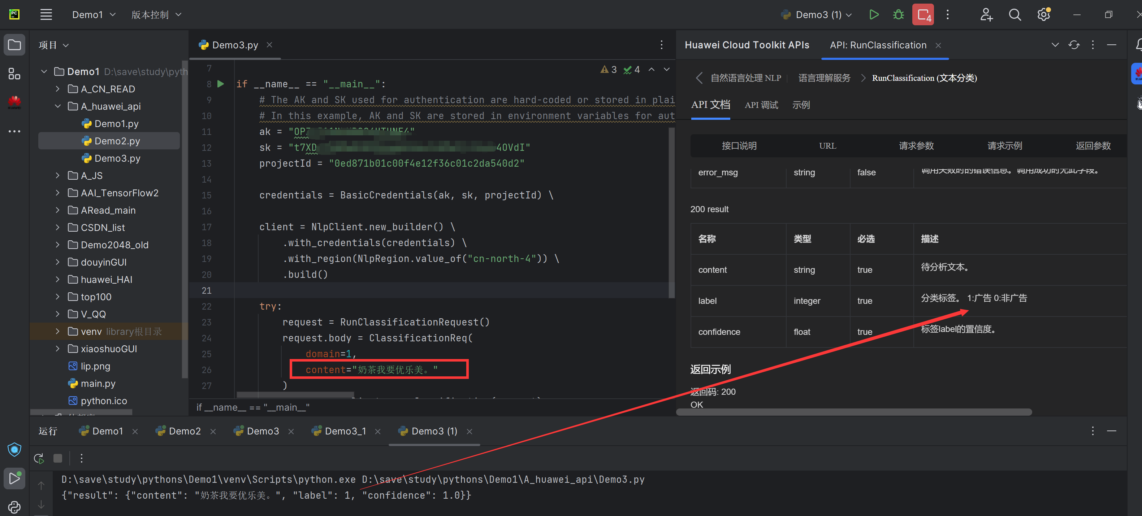Select the Demo2 run tab
This screenshot has width=1142, height=516.
pyautogui.click(x=185, y=431)
